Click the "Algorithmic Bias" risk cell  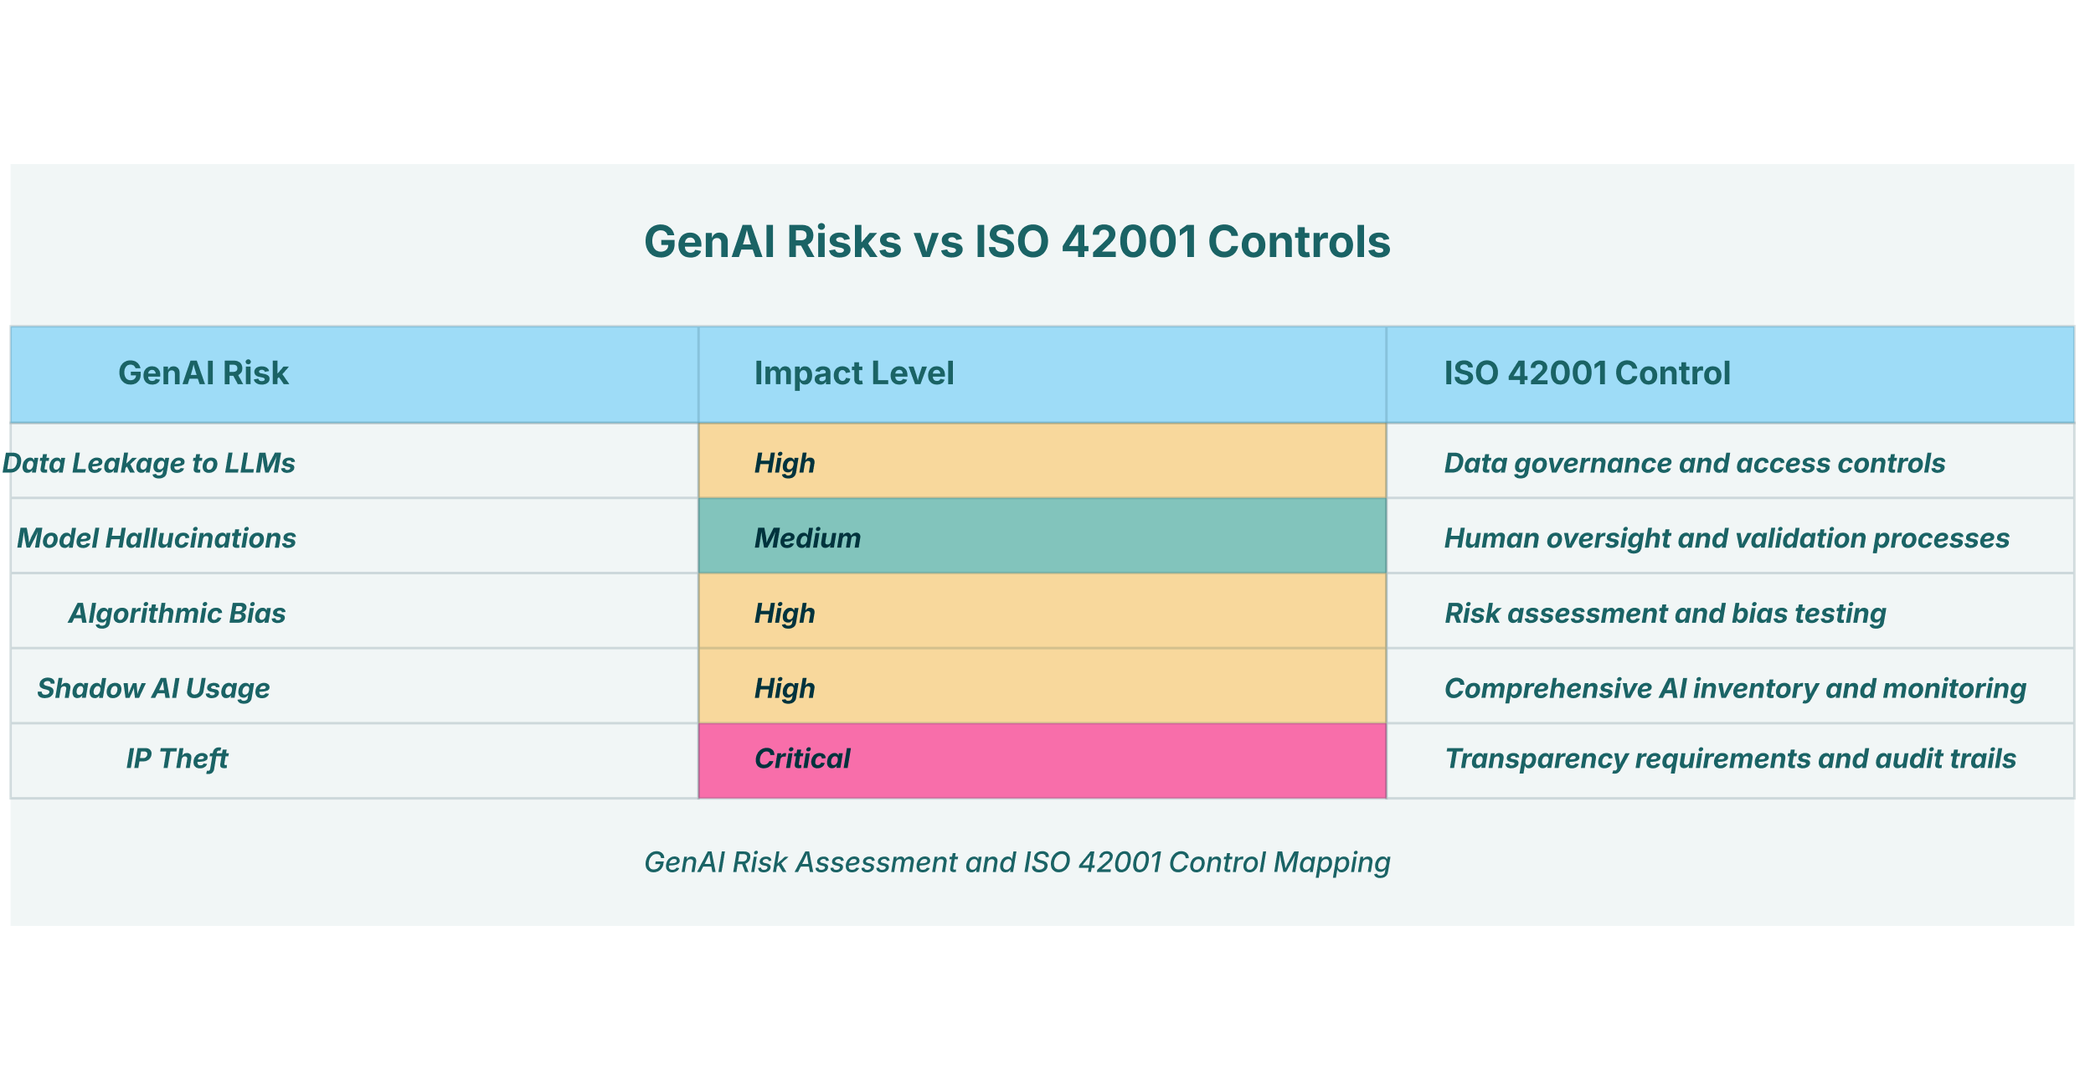177,613
